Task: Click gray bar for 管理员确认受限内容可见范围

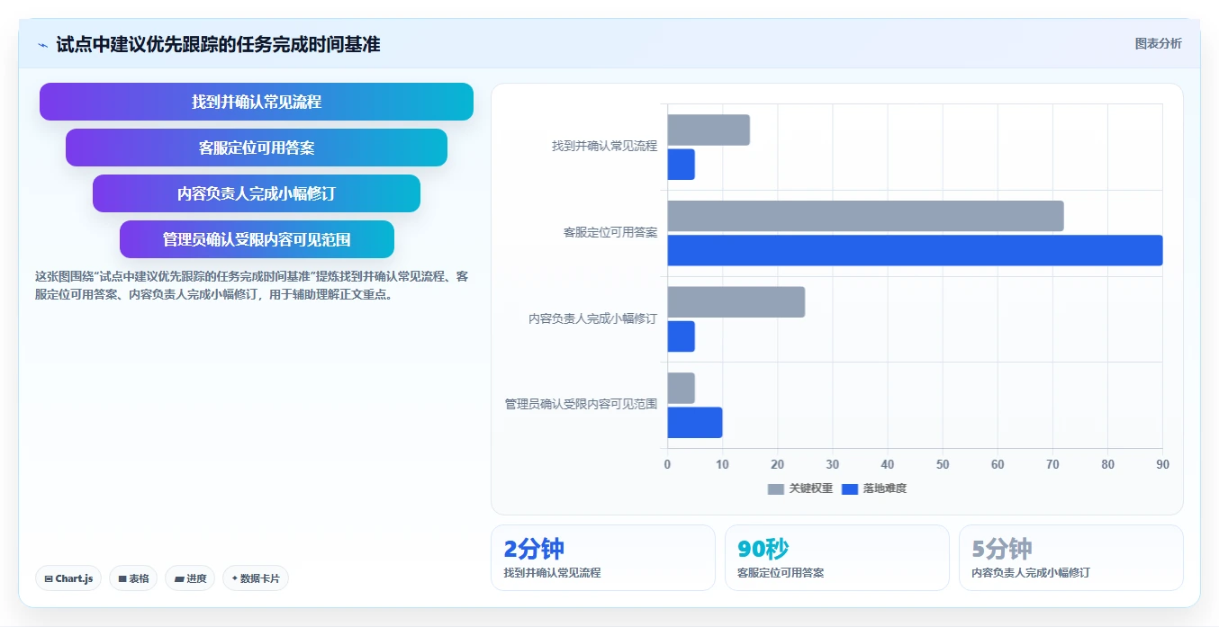Action: pyautogui.click(x=681, y=389)
